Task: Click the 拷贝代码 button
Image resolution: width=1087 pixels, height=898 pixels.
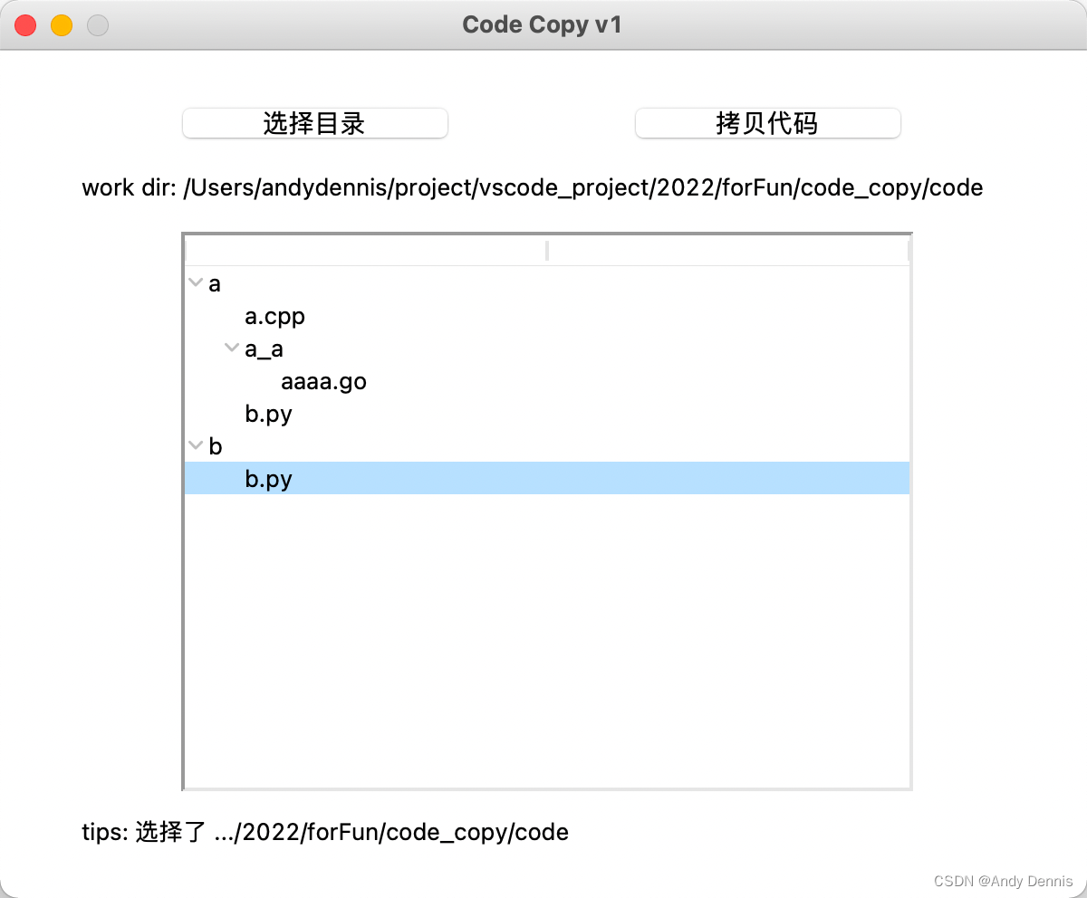Action: coord(766,122)
